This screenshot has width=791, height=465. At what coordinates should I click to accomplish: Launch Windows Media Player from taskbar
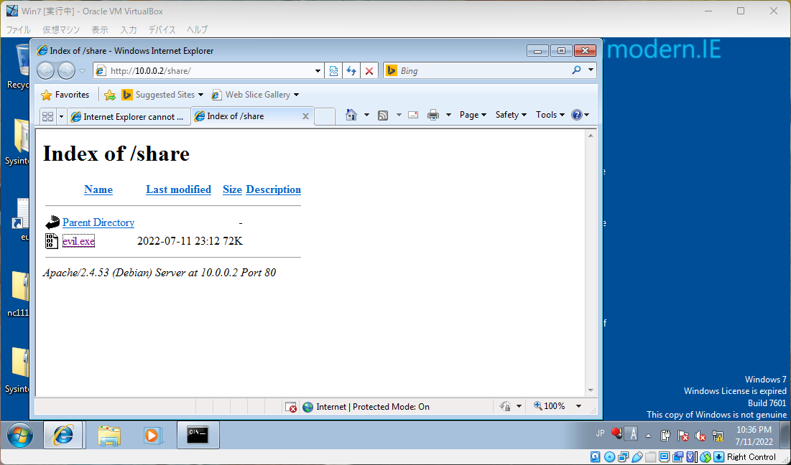pos(152,436)
